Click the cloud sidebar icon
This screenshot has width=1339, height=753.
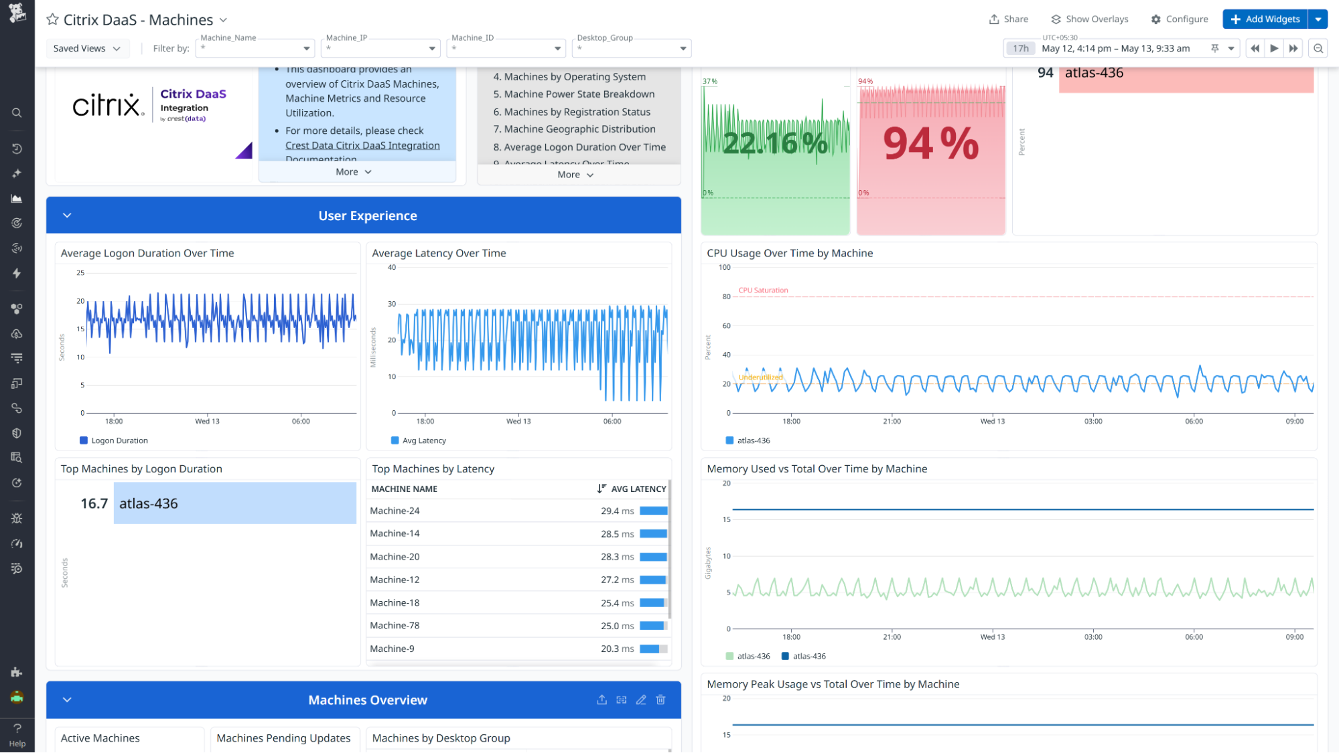(x=17, y=333)
